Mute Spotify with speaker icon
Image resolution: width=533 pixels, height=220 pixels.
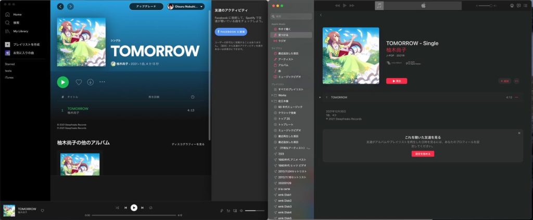click(x=241, y=211)
